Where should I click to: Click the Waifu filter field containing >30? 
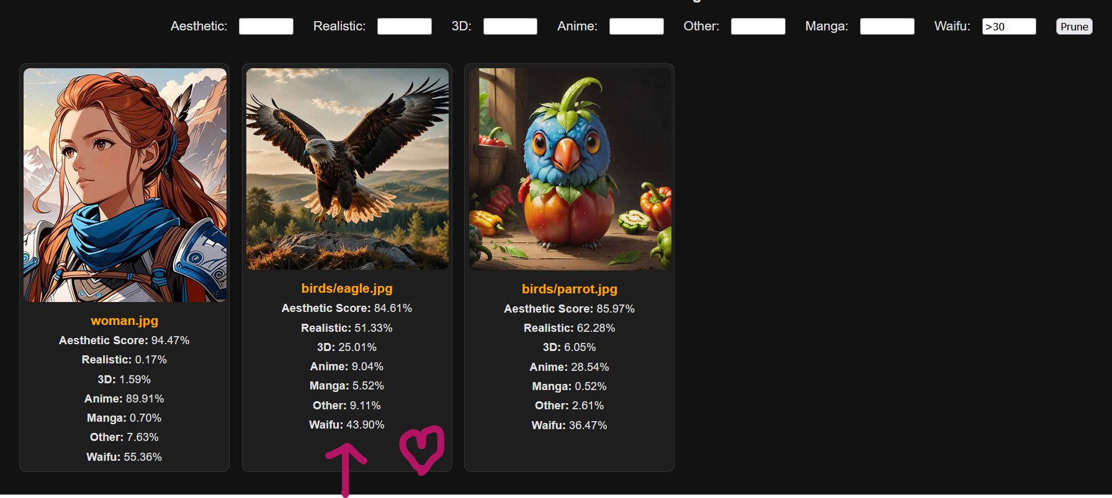tap(1009, 26)
